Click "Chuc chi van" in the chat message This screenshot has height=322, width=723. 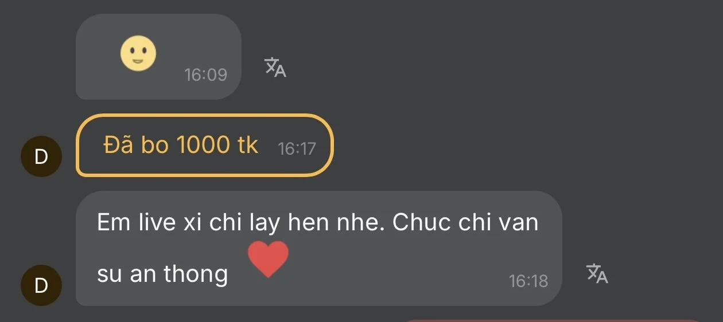click(465, 222)
